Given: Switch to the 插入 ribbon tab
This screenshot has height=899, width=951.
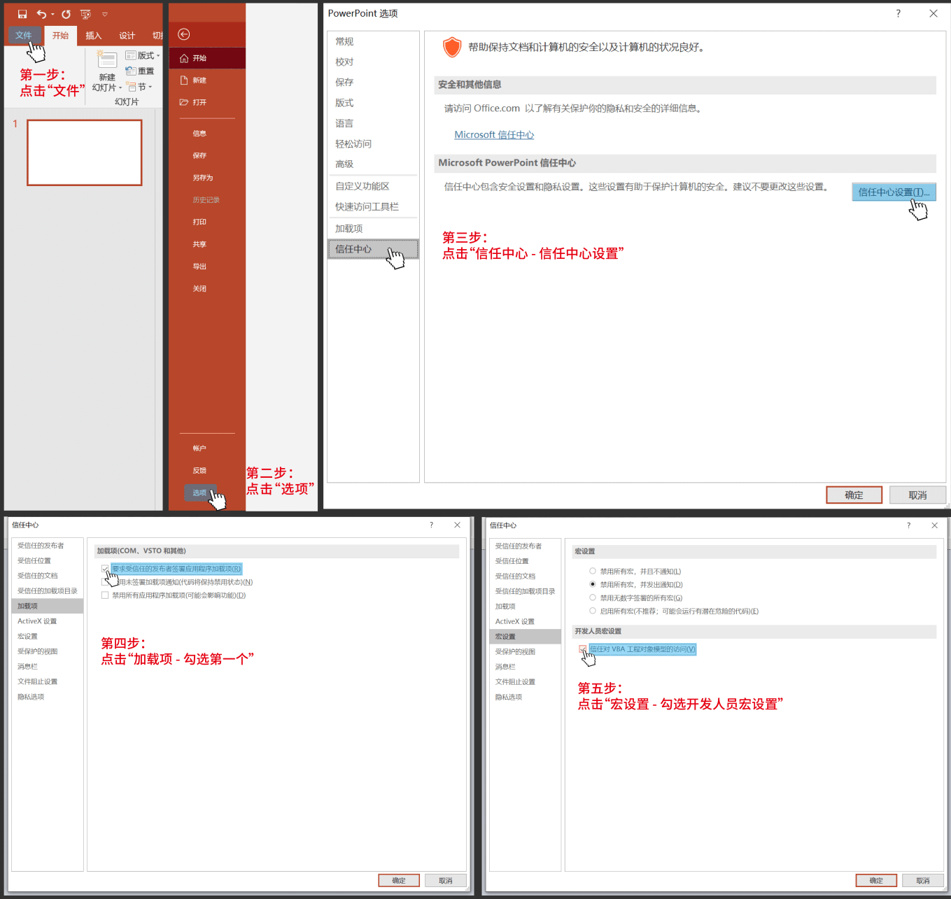Looking at the screenshot, I should [94, 36].
